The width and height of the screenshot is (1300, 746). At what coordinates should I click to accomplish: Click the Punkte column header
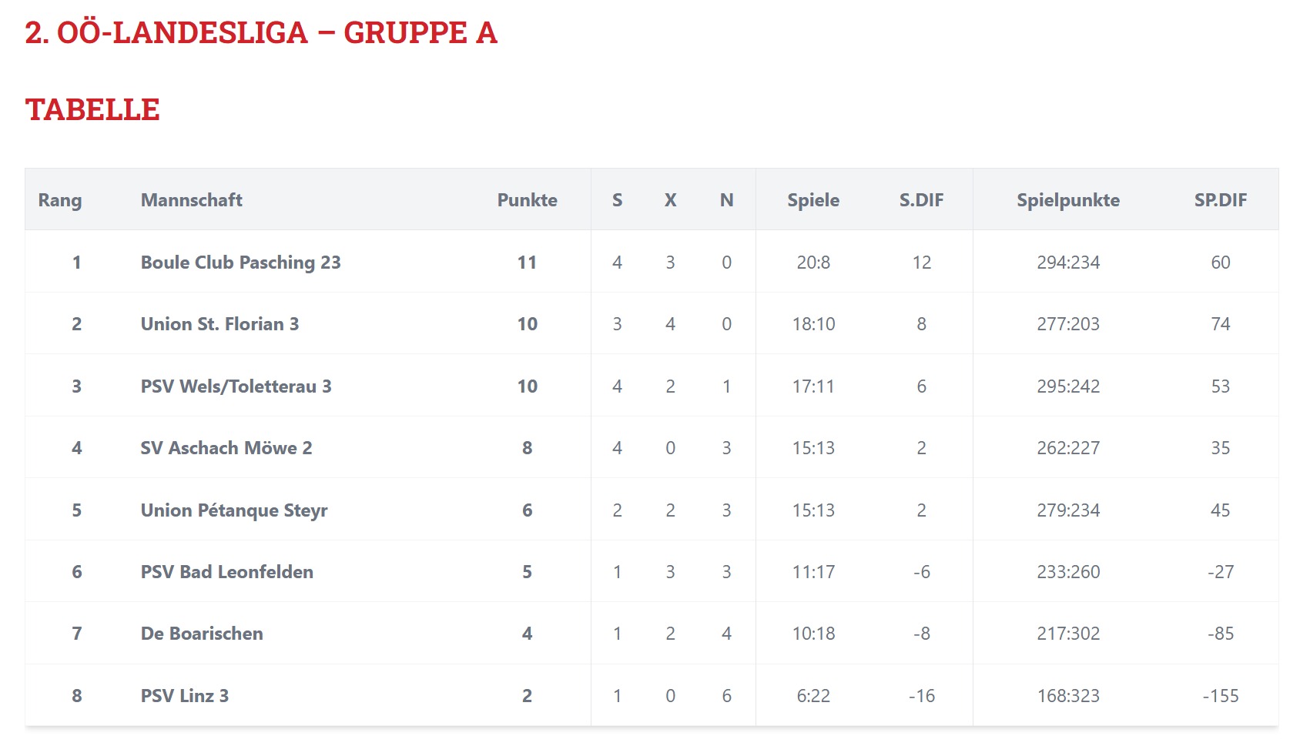tap(527, 200)
